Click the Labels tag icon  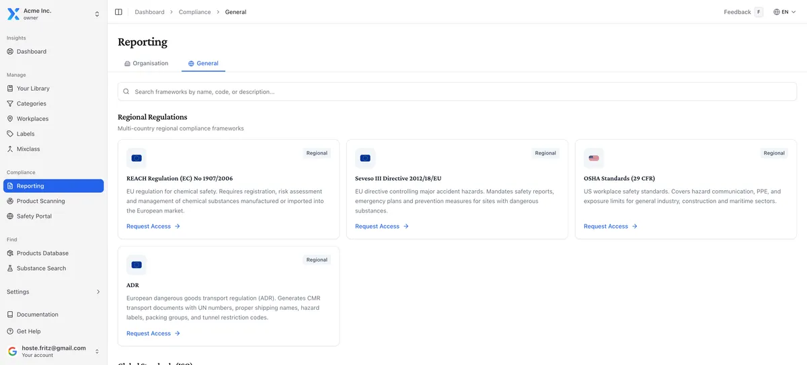(x=10, y=134)
